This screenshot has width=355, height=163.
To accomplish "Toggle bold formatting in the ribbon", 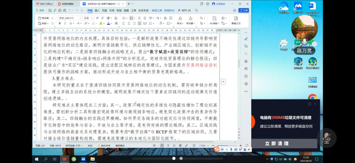I will [60, 23].
